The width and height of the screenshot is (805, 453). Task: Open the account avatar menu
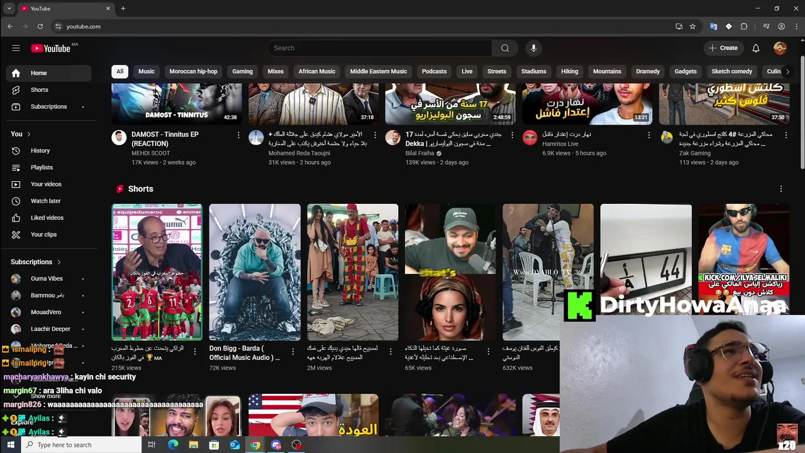(x=780, y=48)
